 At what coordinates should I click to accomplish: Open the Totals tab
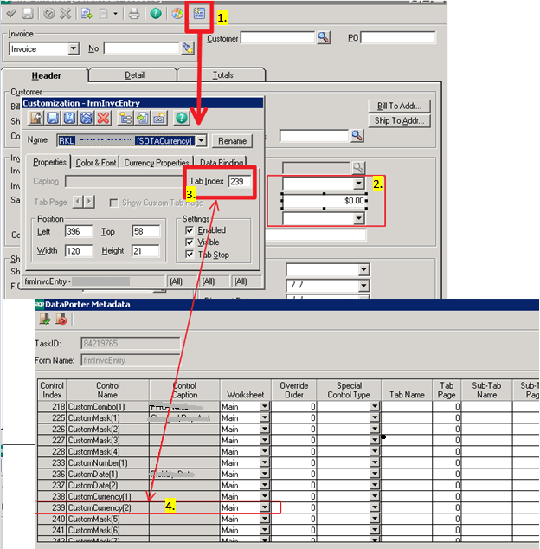tap(222, 75)
